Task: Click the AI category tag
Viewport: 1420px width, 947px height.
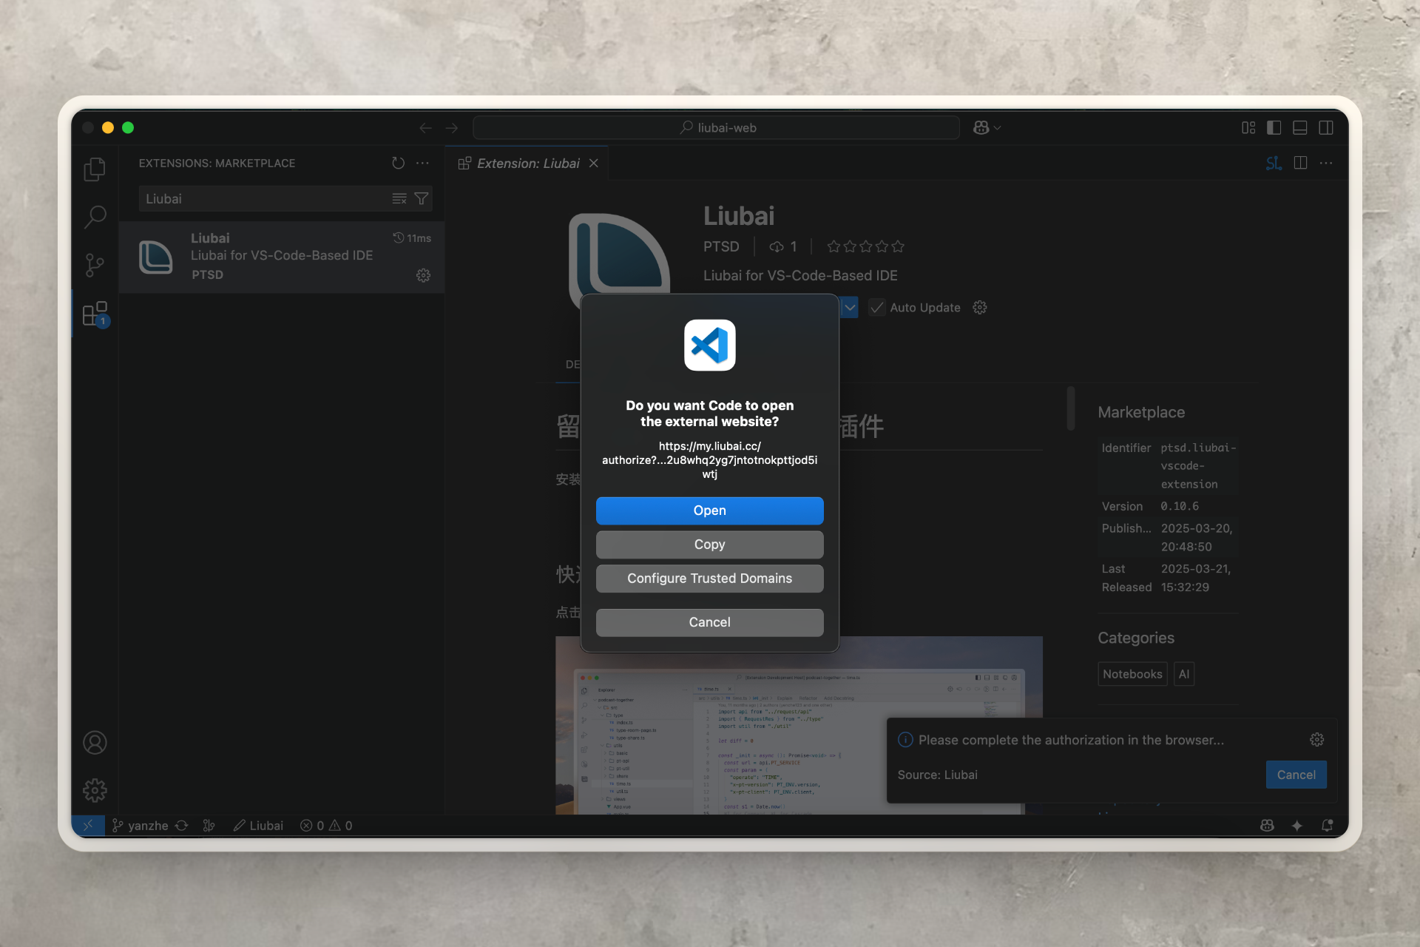Action: (1183, 674)
